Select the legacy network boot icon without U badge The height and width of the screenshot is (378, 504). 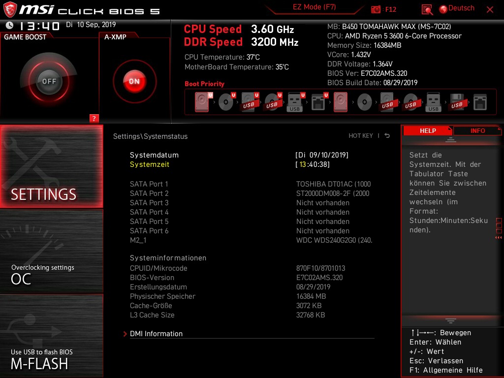tap(480, 102)
